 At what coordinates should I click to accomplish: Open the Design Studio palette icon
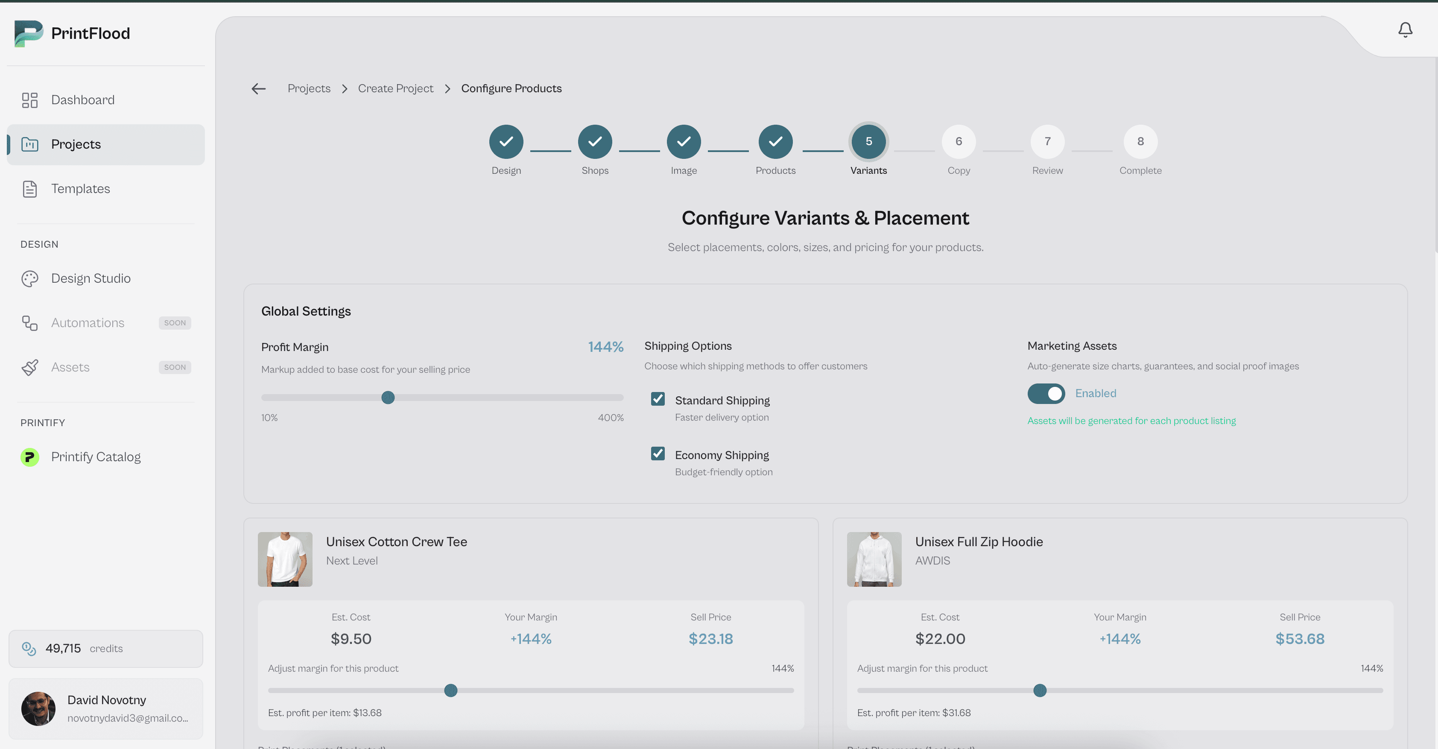click(x=29, y=278)
